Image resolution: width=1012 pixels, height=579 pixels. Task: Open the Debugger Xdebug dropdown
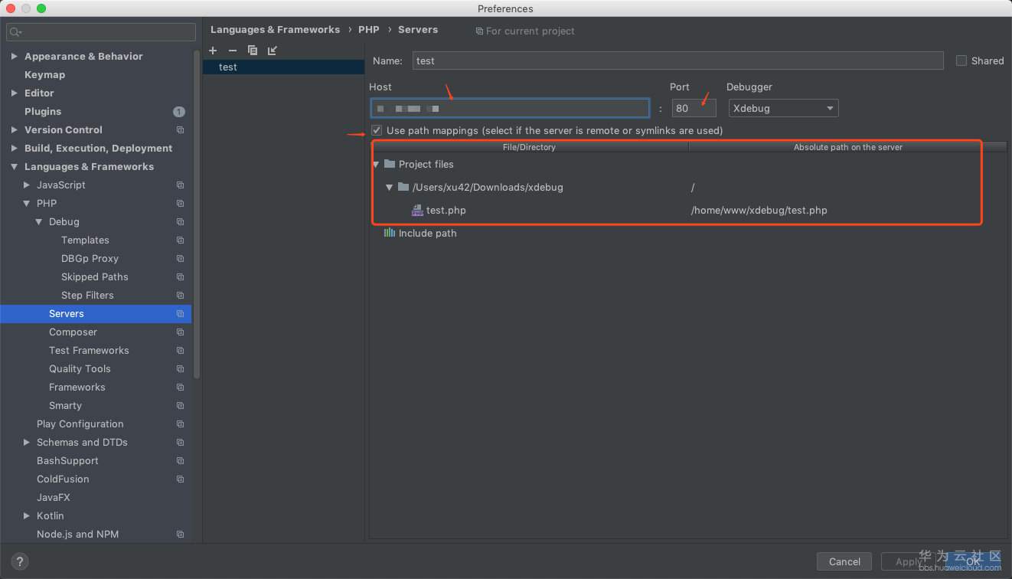783,108
